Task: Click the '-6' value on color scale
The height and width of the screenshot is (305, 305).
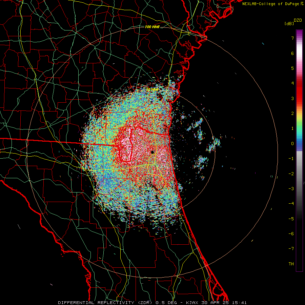Action: tap(291, 234)
